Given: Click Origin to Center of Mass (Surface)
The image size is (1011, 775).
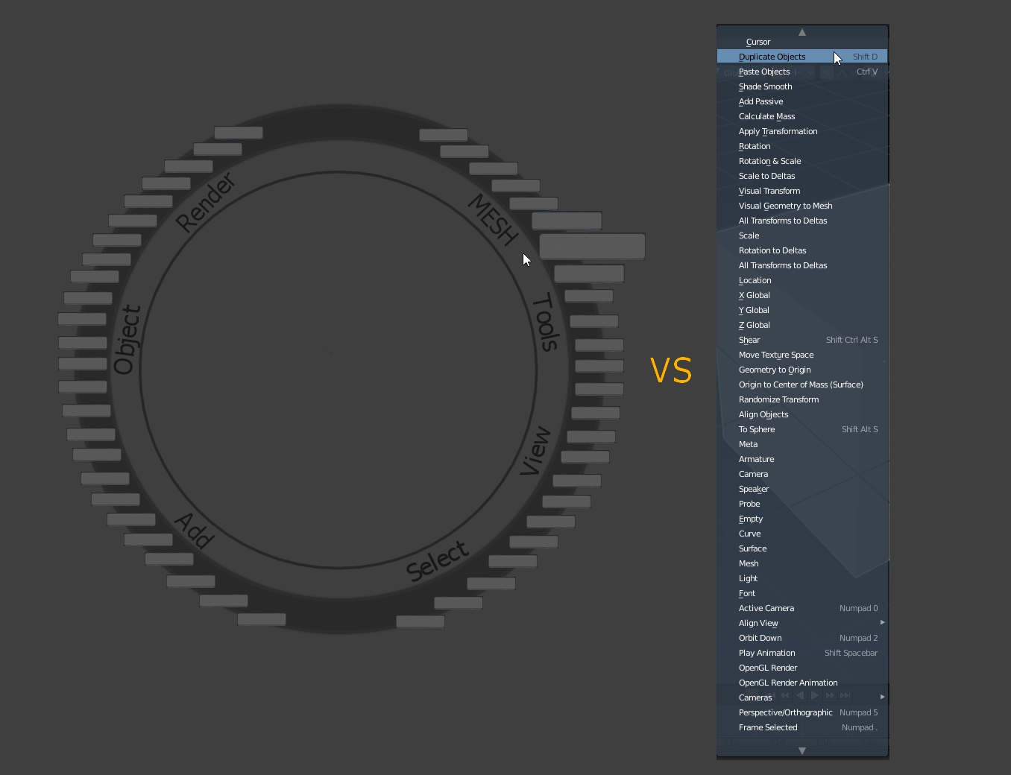Looking at the screenshot, I should click(x=802, y=385).
